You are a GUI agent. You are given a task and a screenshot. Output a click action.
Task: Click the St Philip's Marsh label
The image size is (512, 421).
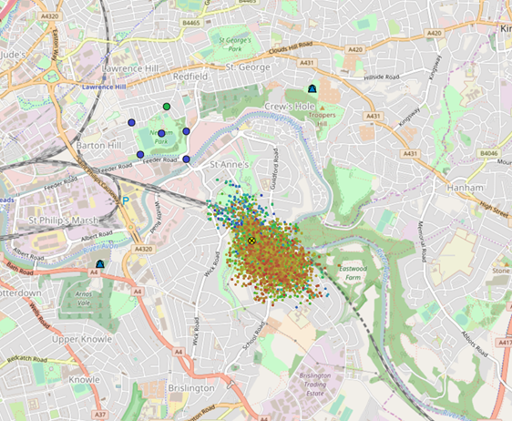[x=64, y=221]
